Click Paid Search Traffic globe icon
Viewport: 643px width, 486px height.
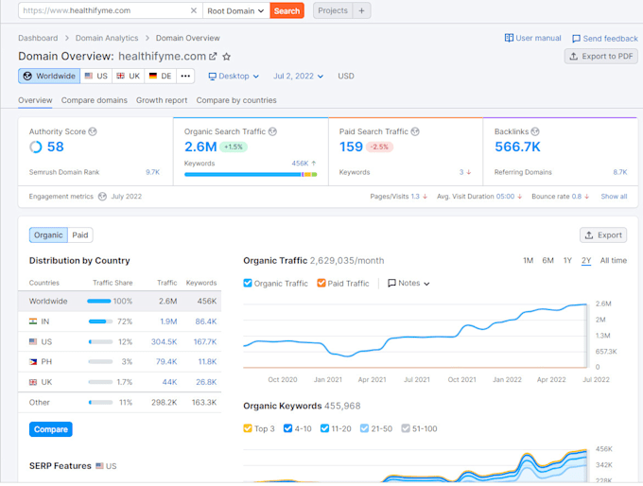pos(415,131)
